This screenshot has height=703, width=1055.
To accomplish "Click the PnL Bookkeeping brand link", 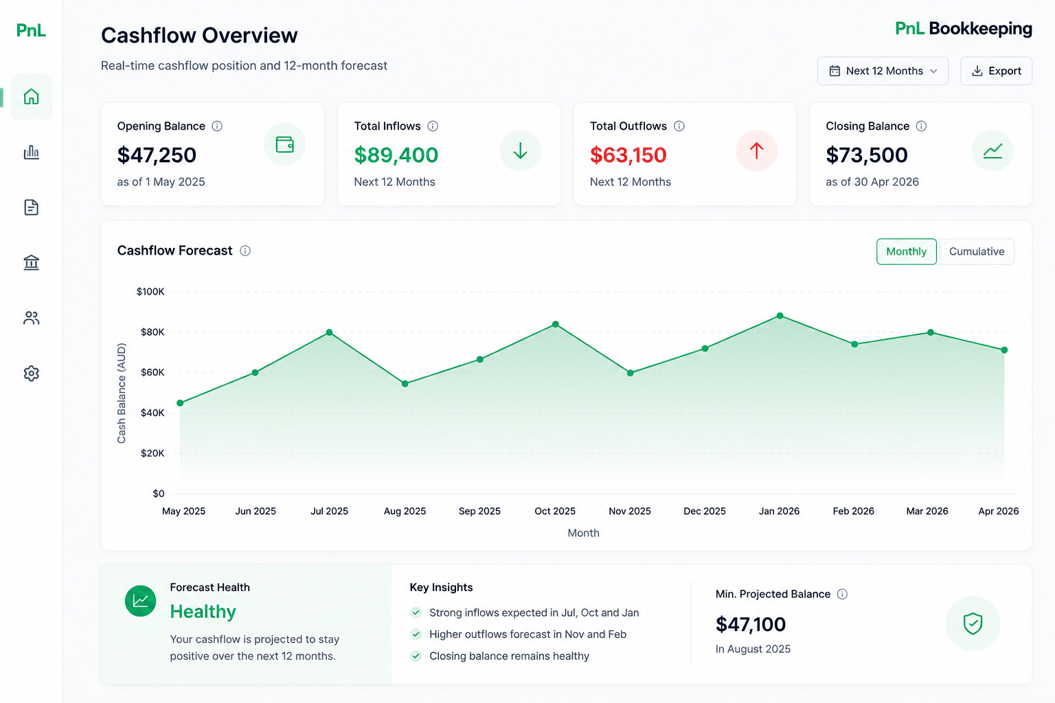I will (x=964, y=29).
